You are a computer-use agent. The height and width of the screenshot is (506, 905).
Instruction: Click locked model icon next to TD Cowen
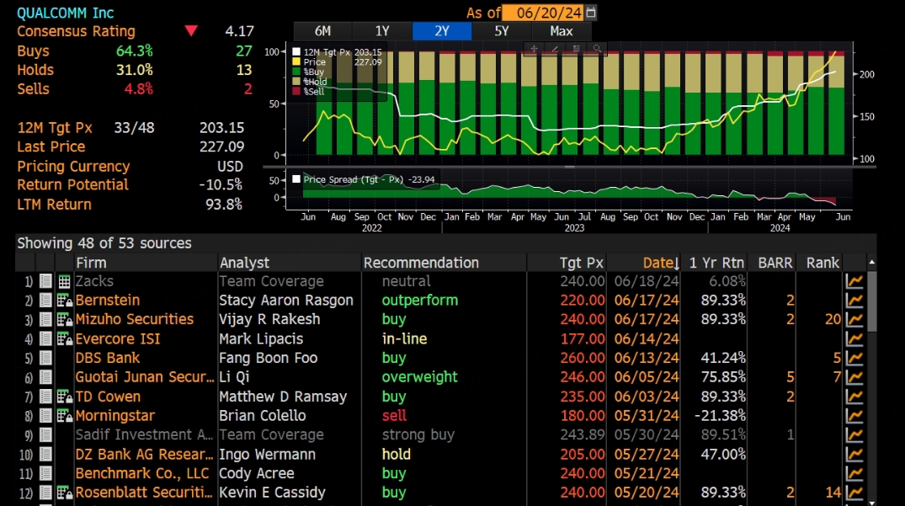tap(64, 397)
